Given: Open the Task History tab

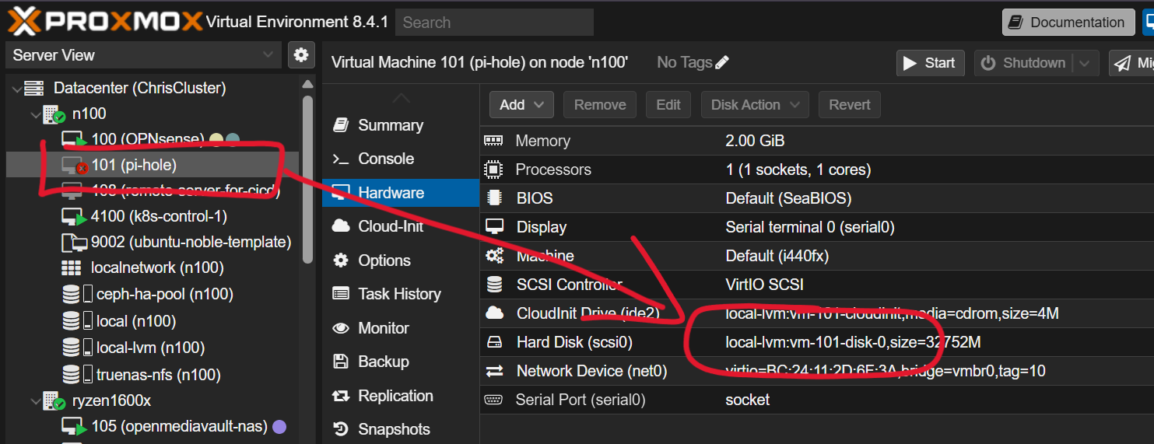Looking at the screenshot, I should 401,294.
